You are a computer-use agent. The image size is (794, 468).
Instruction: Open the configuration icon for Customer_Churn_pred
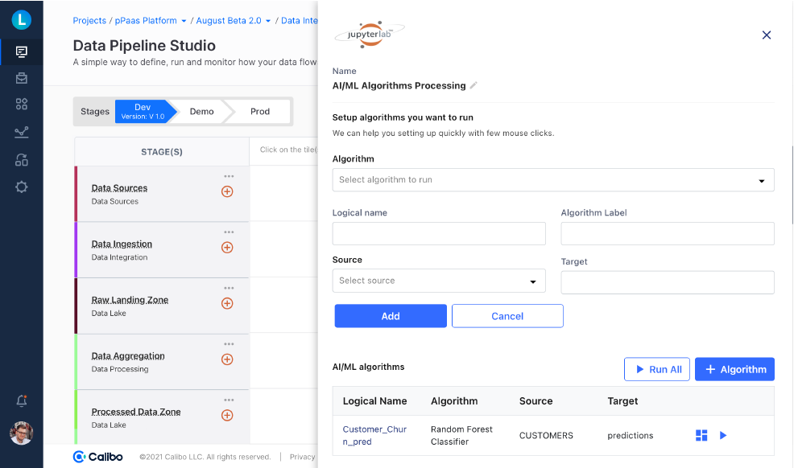[701, 435]
